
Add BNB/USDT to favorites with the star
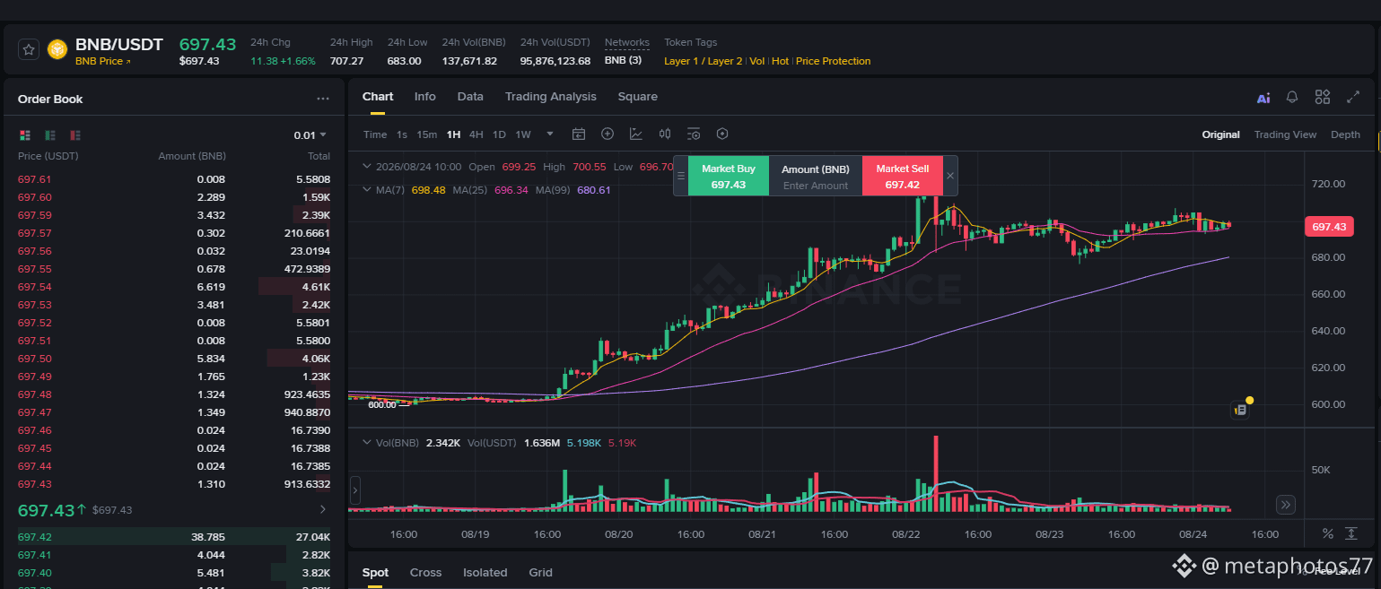click(29, 50)
